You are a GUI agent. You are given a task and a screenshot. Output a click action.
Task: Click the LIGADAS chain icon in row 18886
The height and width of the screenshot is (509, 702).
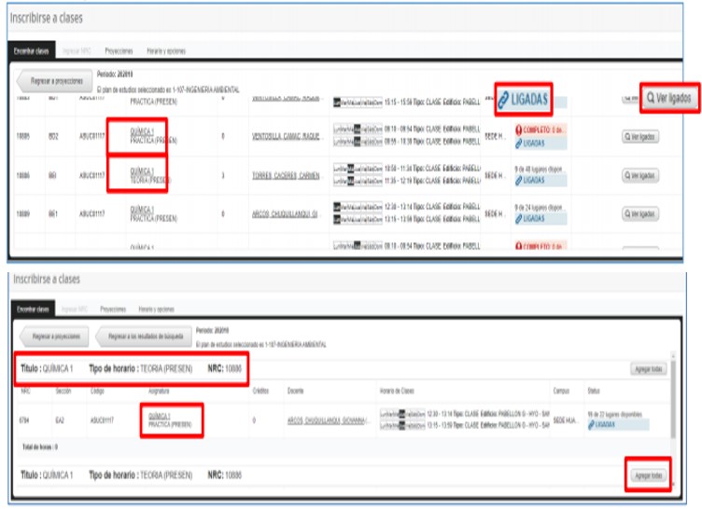pyautogui.click(x=518, y=180)
